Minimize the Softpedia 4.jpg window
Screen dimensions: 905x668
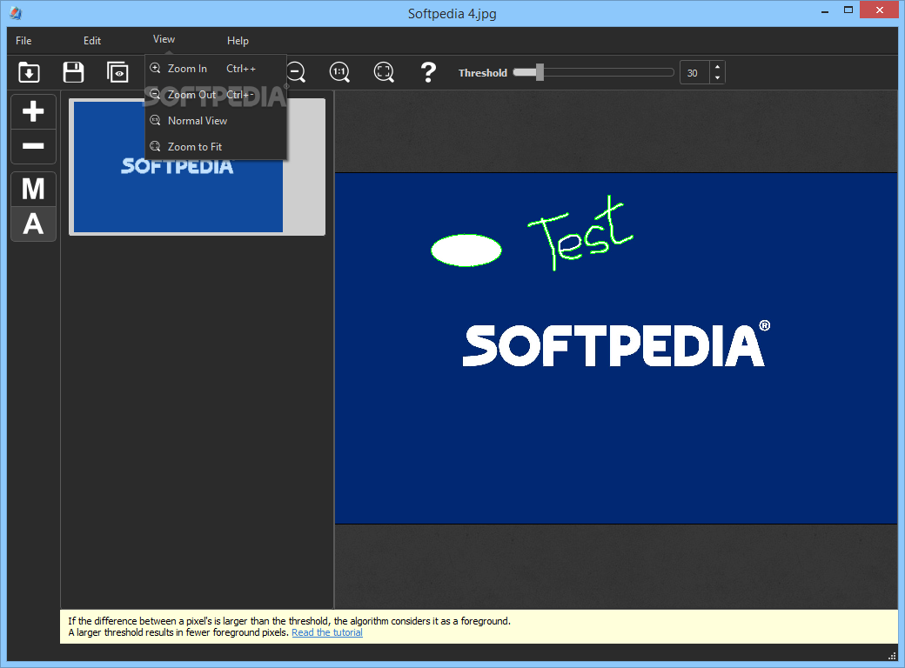coord(825,10)
